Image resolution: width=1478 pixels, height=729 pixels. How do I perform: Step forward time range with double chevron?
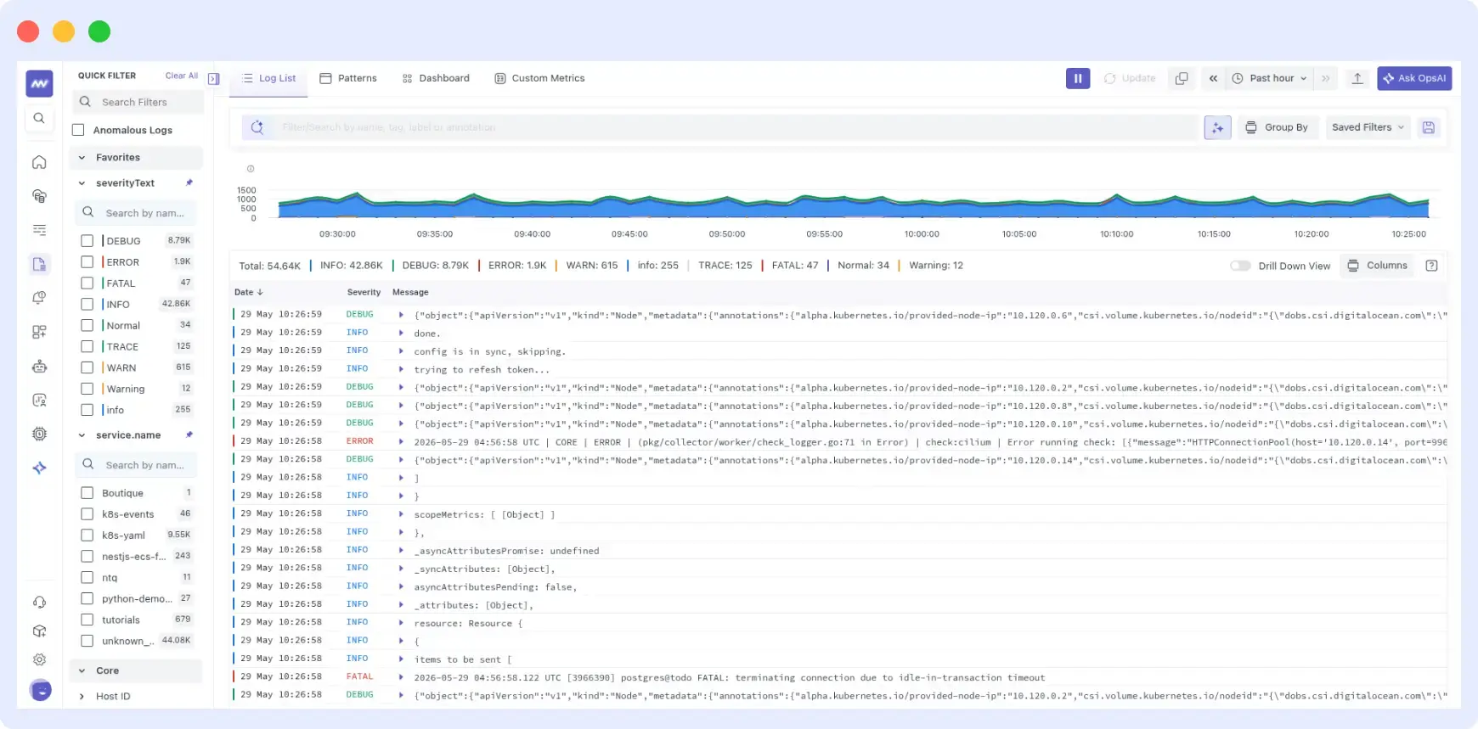(1325, 78)
